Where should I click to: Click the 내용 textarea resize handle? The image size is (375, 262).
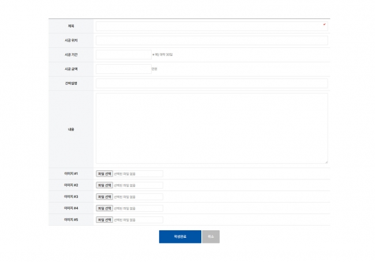click(x=326, y=162)
